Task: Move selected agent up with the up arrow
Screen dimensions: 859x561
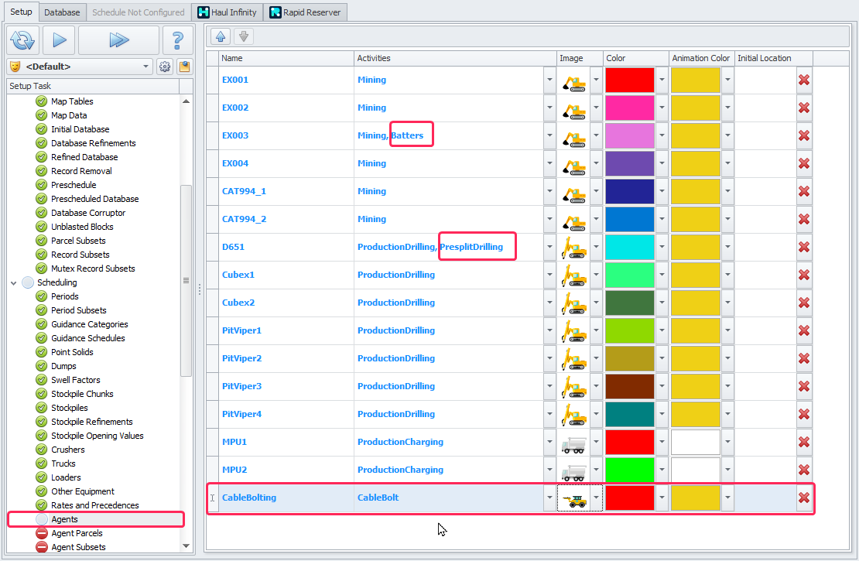Action: (221, 36)
